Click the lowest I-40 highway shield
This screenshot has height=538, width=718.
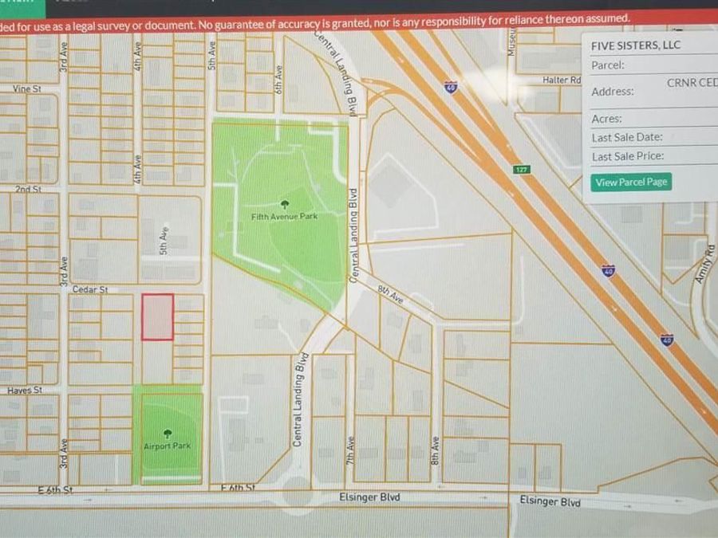[666, 340]
